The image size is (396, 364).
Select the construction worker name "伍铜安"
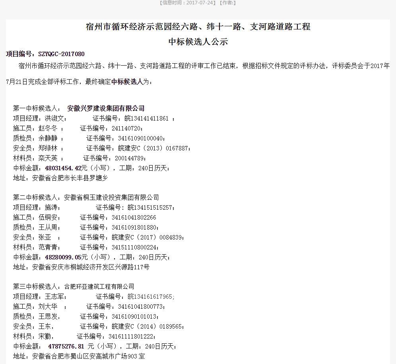(48, 217)
